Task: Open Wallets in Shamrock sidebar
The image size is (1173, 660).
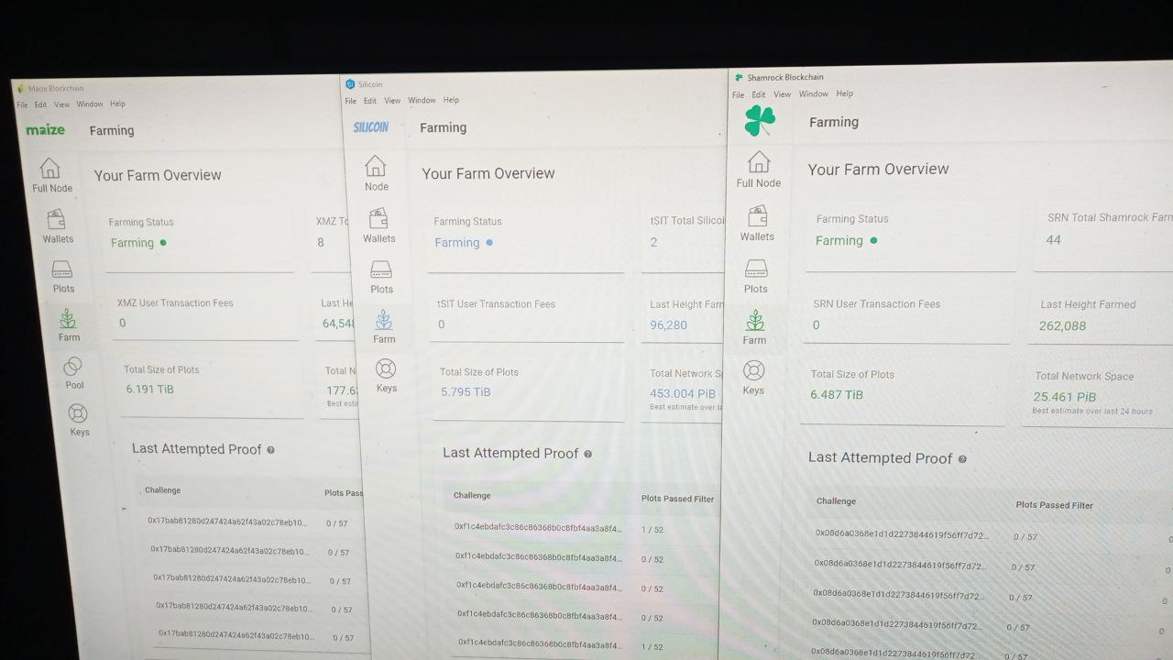Action: point(757,224)
